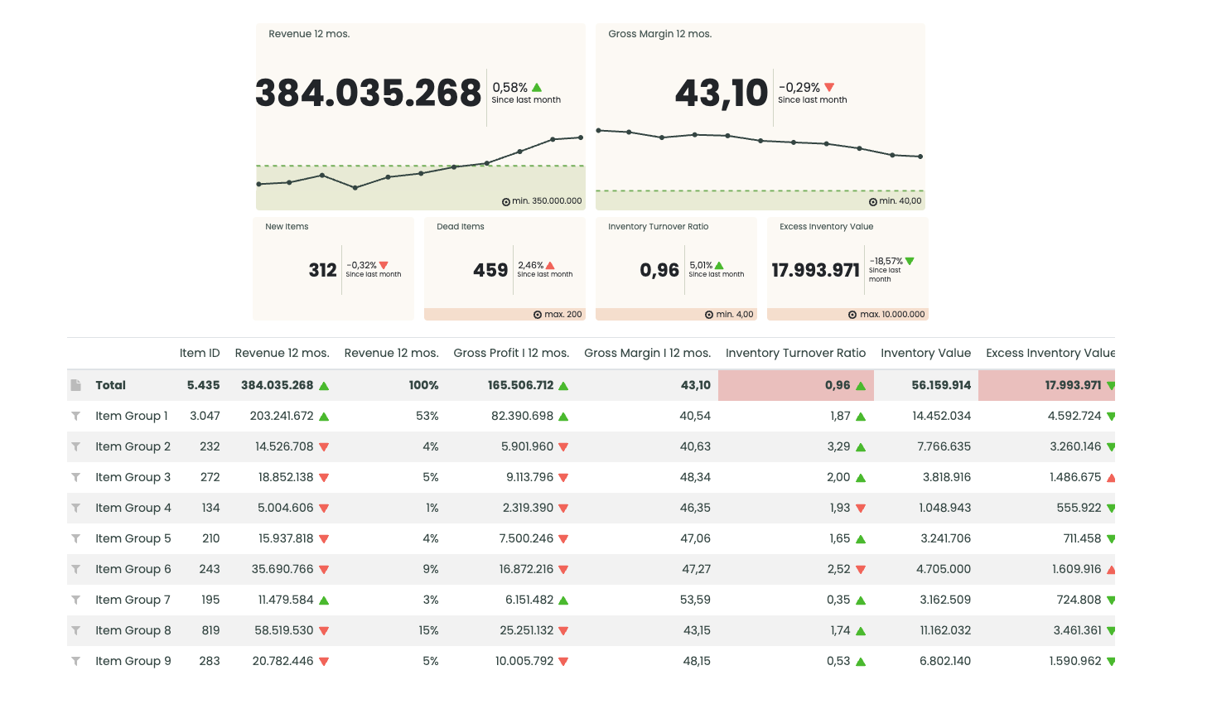Click the highlighted red Inventory Turnover Ratio cell
This screenshot has width=1207, height=704.
pyautogui.click(x=795, y=384)
